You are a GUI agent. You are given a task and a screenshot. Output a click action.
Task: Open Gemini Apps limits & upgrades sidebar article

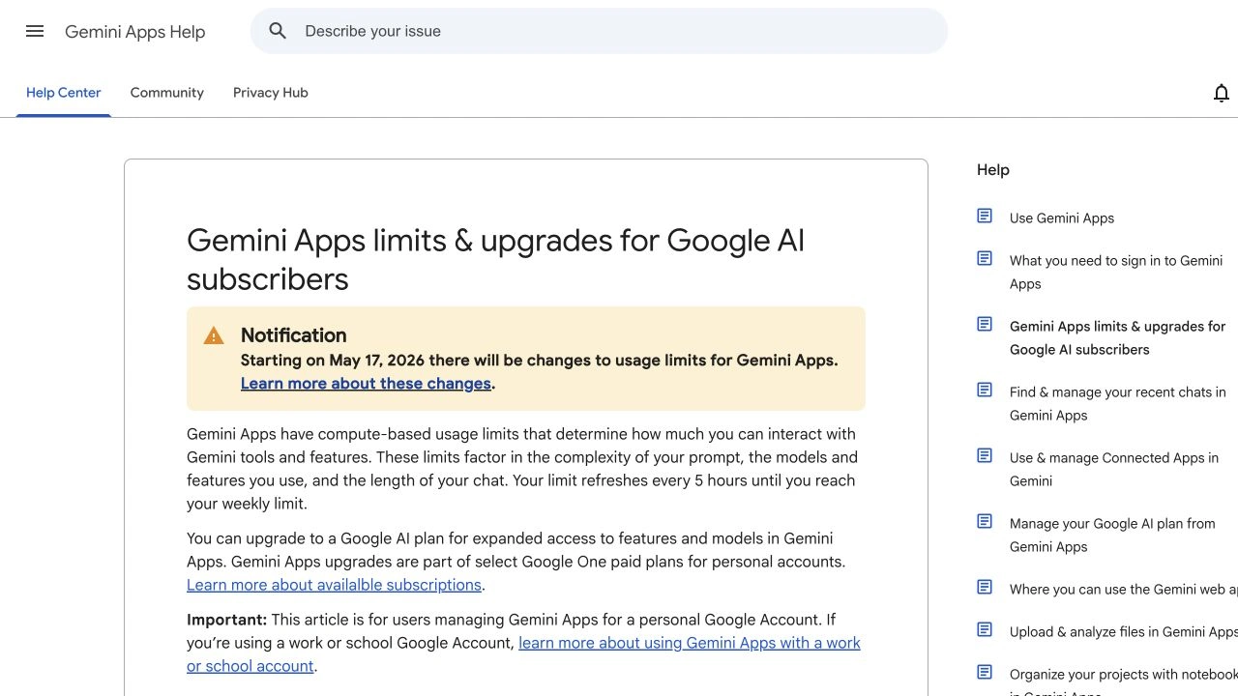coord(1117,338)
